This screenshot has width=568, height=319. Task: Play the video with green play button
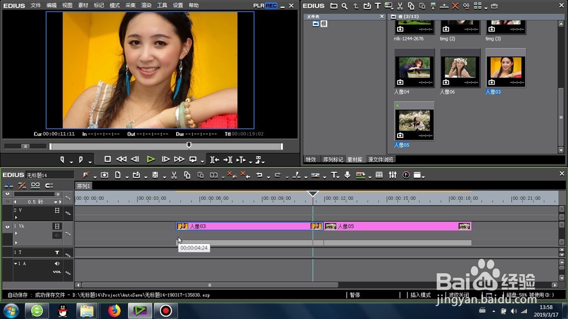151,159
